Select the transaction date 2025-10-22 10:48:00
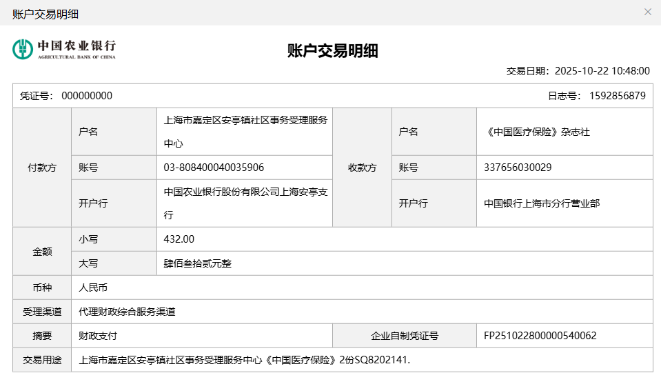 pos(602,71)
